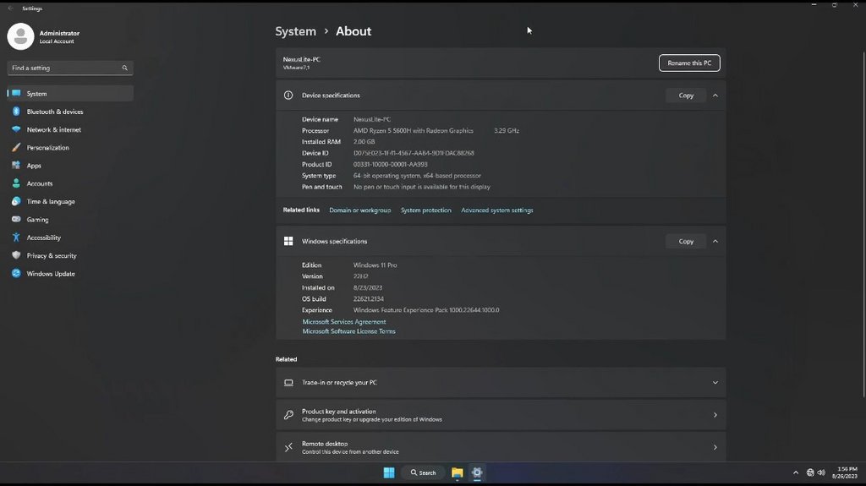
Task: Collapse the Device specifications section
Action: click(715, 96)
